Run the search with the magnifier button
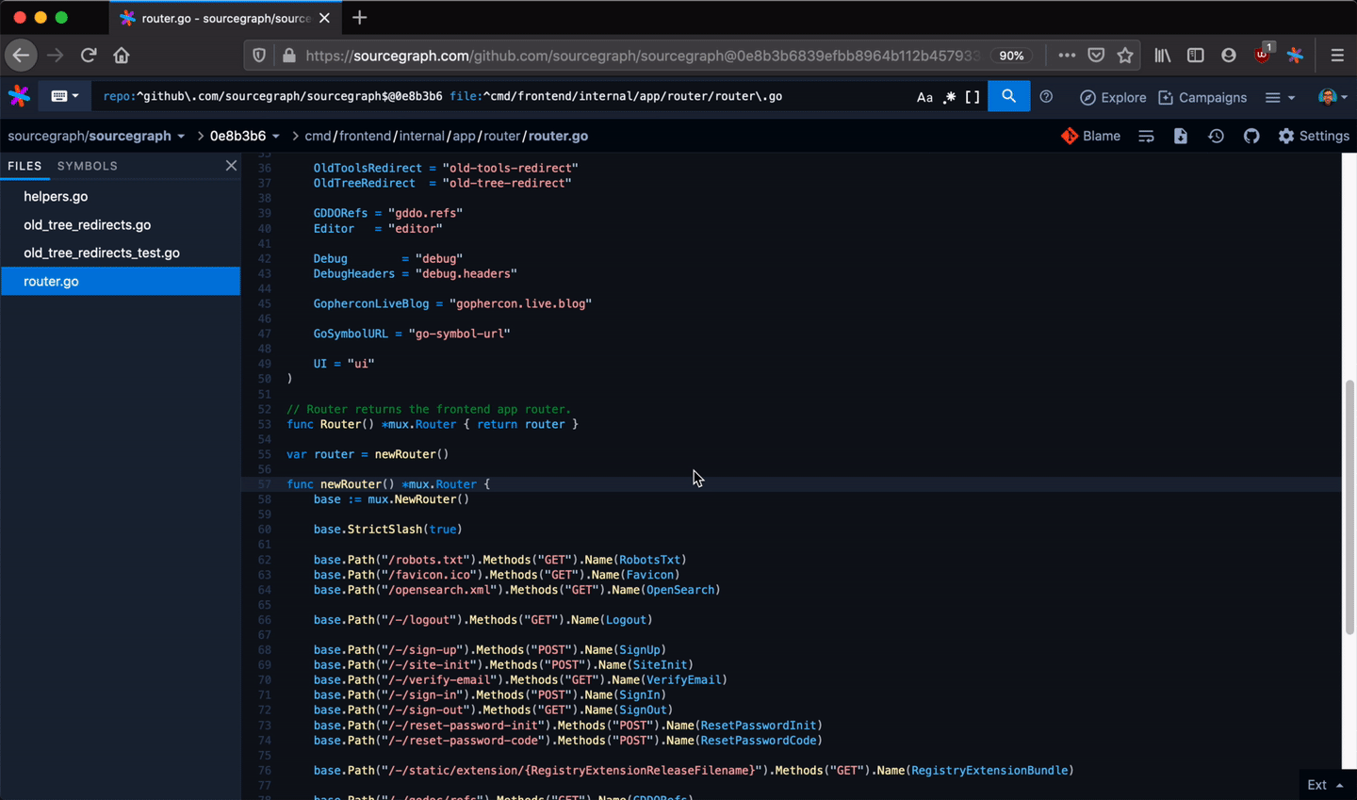The width and height of the screenshot is (1357, 800). pyautogui.click(x=1008, y=96)
